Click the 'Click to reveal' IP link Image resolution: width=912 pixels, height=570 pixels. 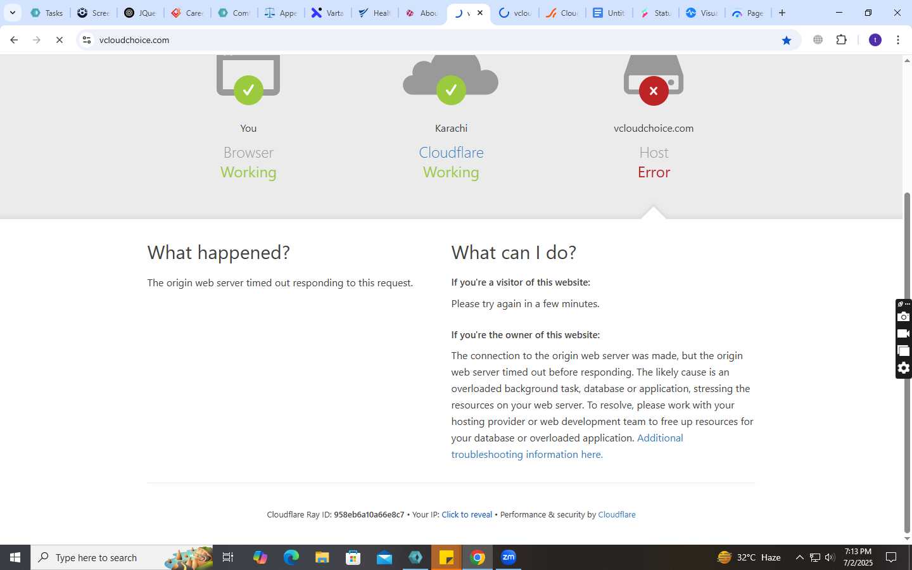tap(467, 514)
